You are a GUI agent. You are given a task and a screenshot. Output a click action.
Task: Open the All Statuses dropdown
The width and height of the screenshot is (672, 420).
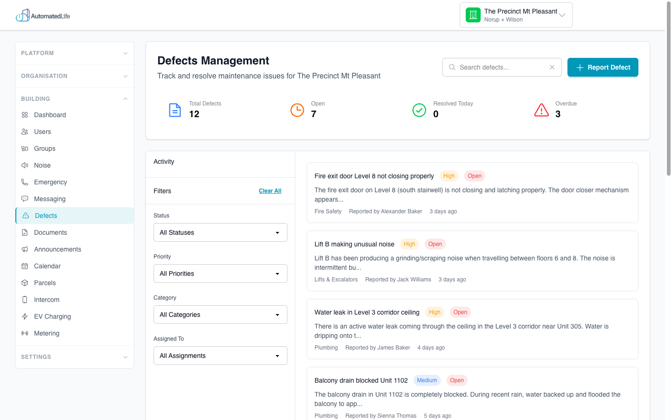(x=220, y=232)
